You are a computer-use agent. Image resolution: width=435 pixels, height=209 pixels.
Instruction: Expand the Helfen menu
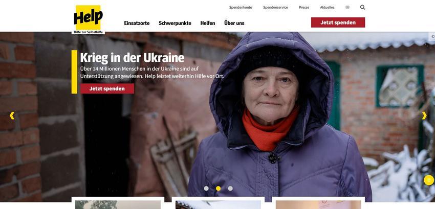click(x=207, y=24)
